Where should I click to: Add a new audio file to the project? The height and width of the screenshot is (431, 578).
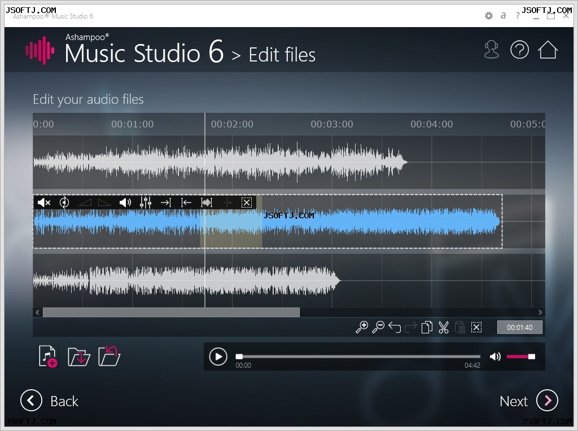pos(48,356)
